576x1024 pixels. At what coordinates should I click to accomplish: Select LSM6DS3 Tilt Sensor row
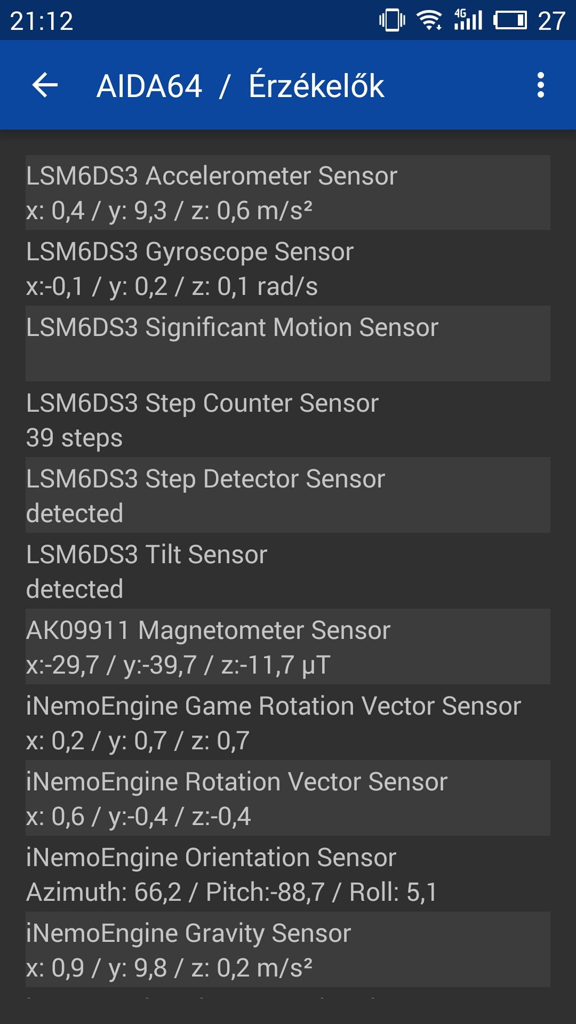pyautogui.click(x=288, y=571)
